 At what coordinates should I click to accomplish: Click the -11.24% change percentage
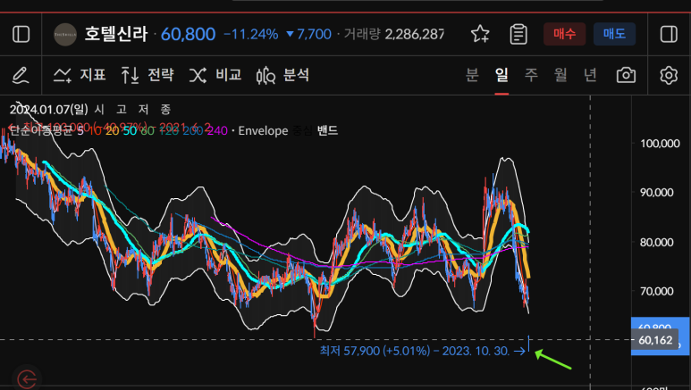pyautogui.click(x=251, y=34)
